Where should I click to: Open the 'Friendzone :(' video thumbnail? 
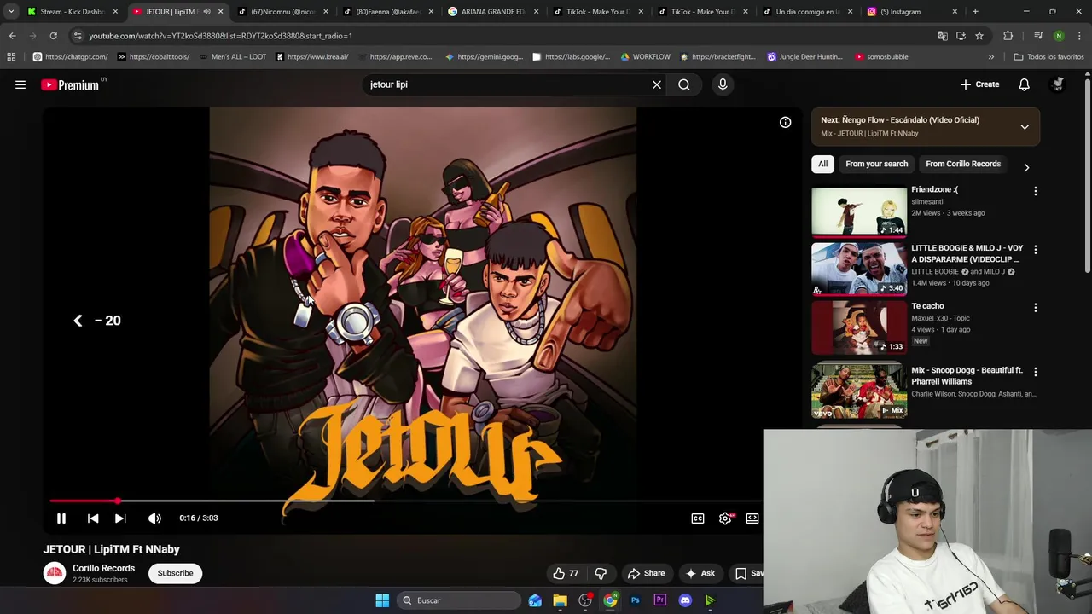click(x=859, y=211)
